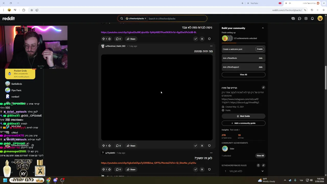Open the youtube.com clip link ending BL
The height and width of the screenshot is (184, 327).
pyautogui.click(x=149, y=32)
